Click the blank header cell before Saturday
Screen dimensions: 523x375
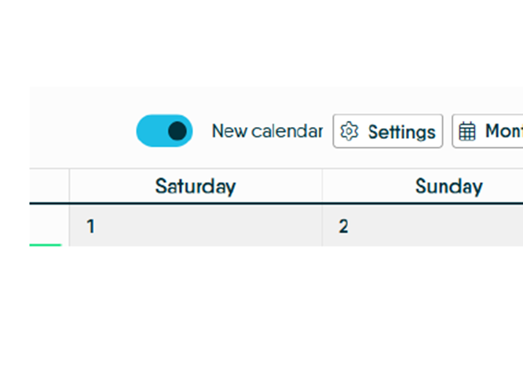point(49,186)
